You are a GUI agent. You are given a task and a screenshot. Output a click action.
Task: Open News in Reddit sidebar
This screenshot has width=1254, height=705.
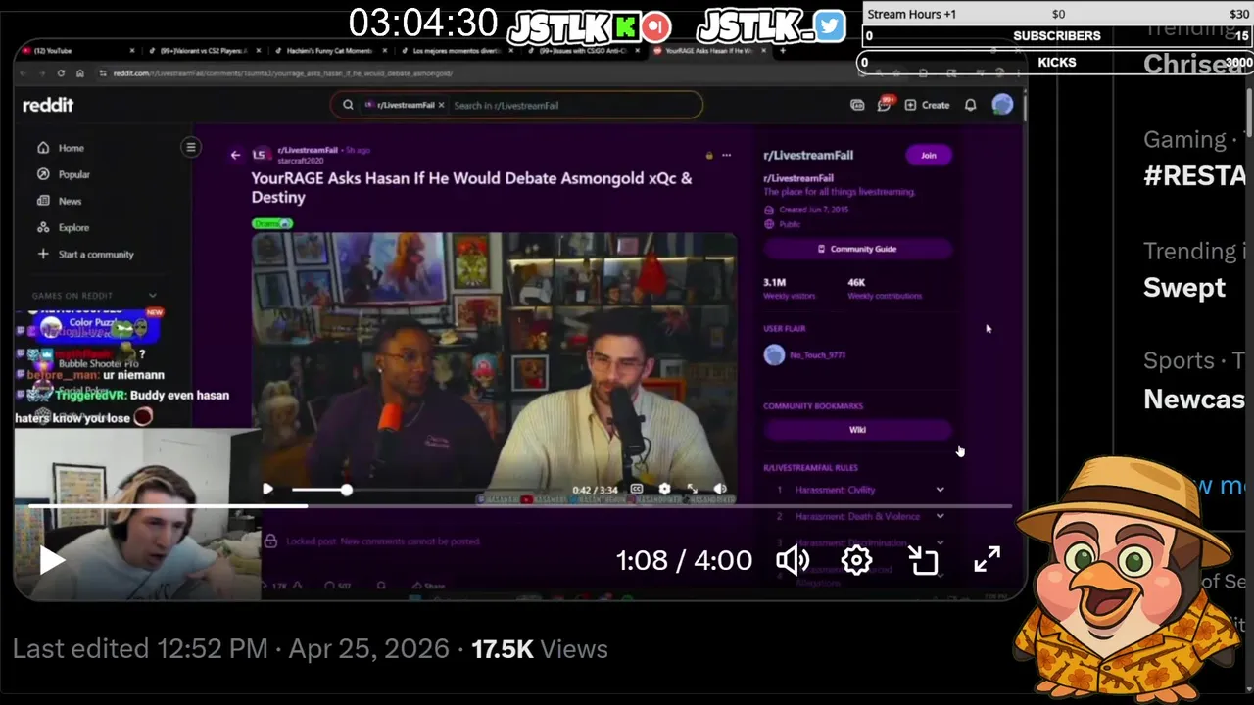pyautogui.click(x=60, y=201)
